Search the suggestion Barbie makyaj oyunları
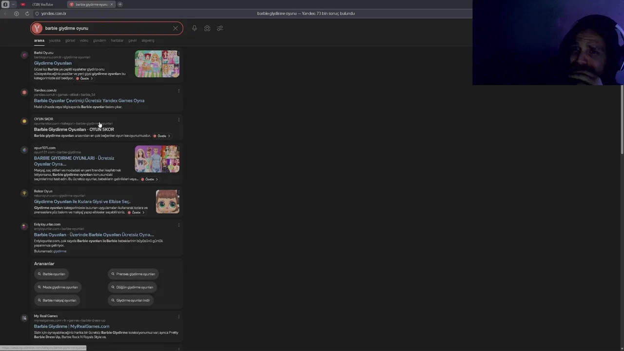The image size is (624, 351). (57, 300)
